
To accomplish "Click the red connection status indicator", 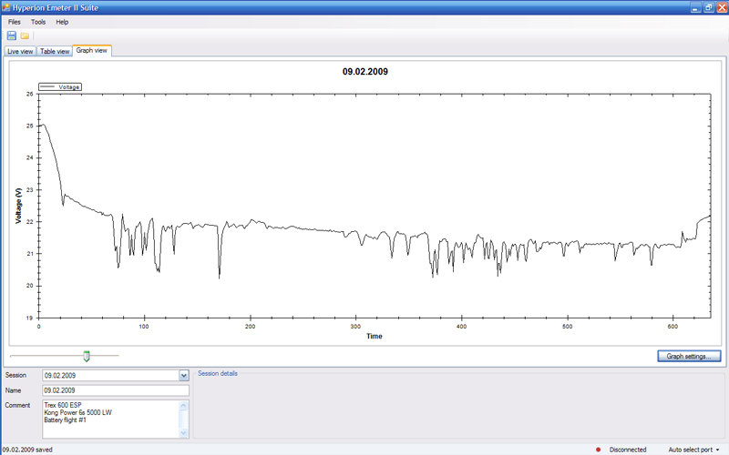I will click(598, 450).
